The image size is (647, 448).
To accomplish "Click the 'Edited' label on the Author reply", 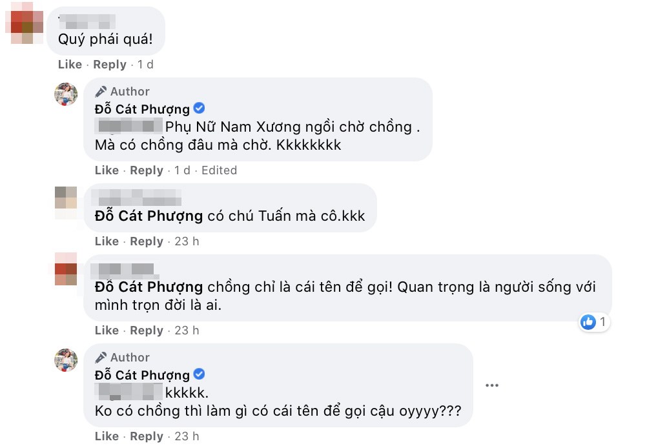I will (220, 170).
